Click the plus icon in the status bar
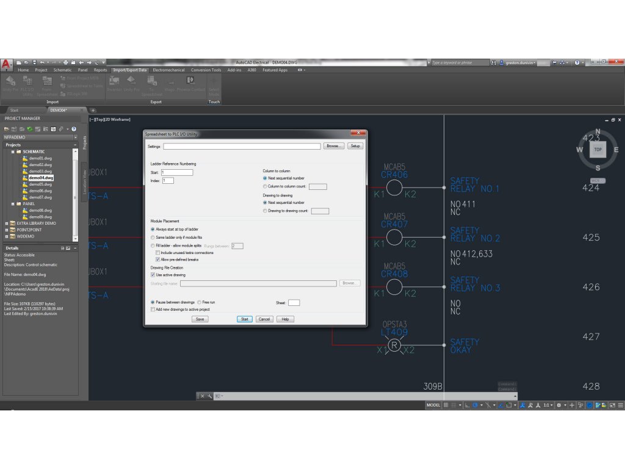Image resolution: width=625 pixels, height=469 pixels. (572, 405)
